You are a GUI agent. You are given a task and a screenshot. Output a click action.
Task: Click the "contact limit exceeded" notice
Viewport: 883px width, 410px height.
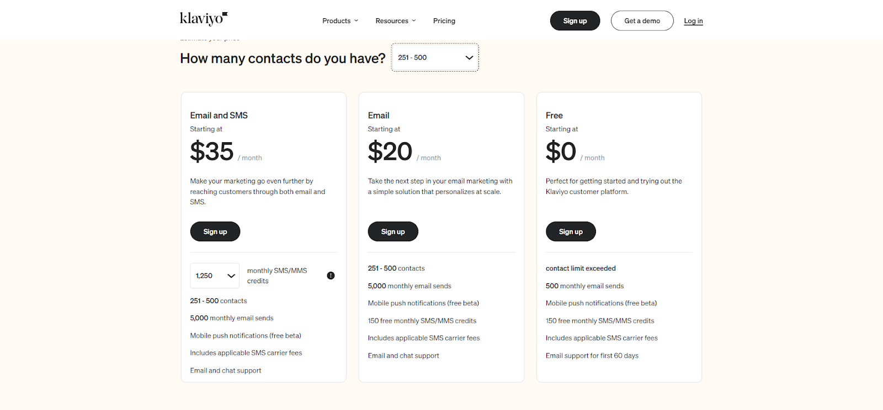click(581, 268)
